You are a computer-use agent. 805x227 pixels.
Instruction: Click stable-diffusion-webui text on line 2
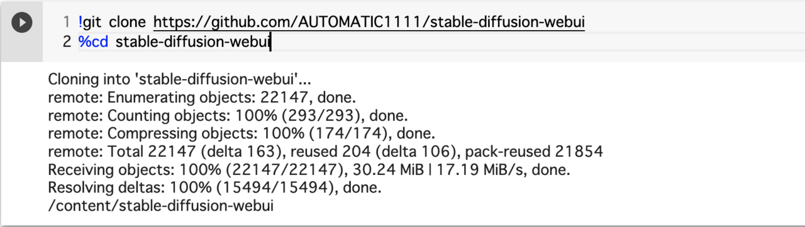click(193, 43)
